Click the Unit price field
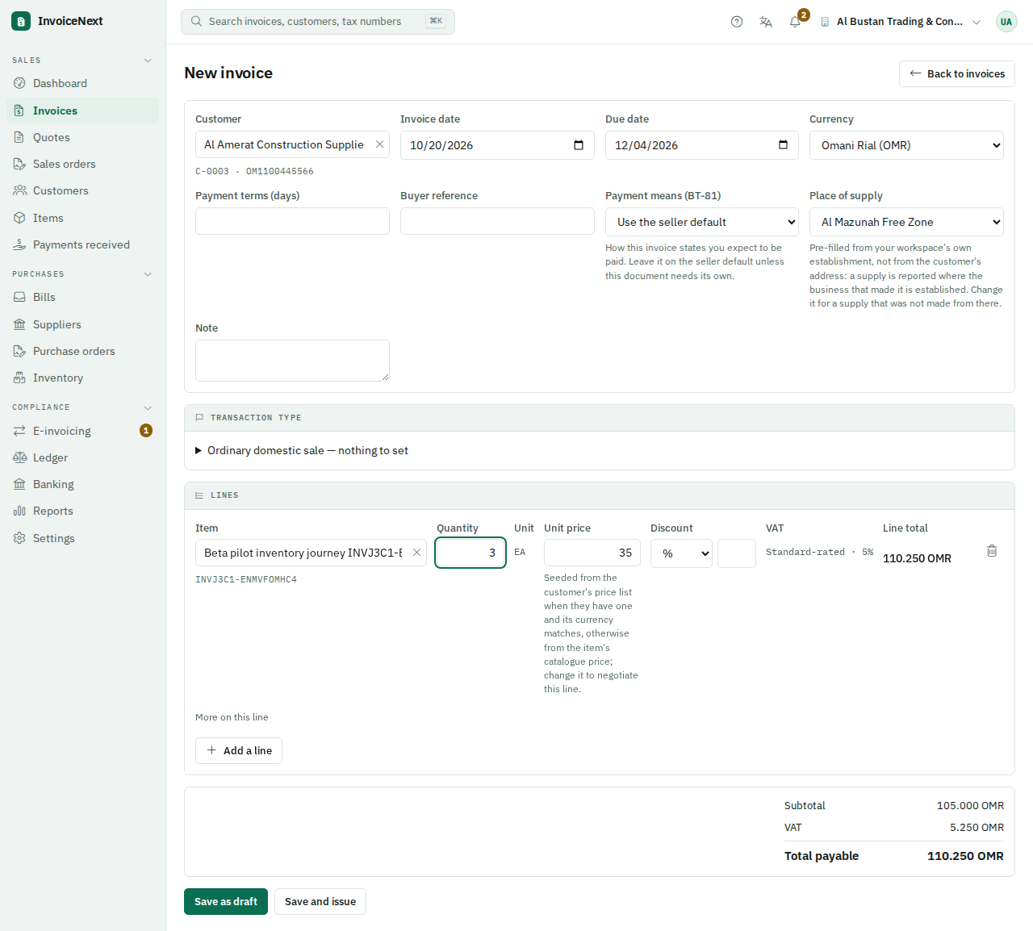Viewport: 1033px width, 931px height. [x=592, y=553]
